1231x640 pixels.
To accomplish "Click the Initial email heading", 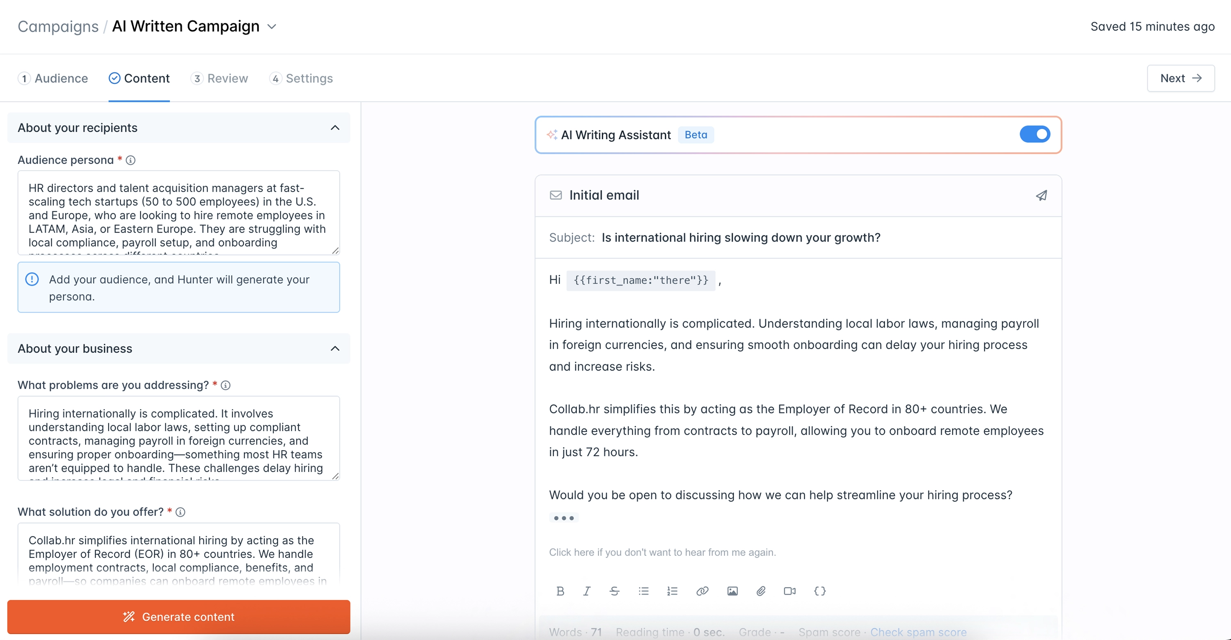I will coord(604,195).
